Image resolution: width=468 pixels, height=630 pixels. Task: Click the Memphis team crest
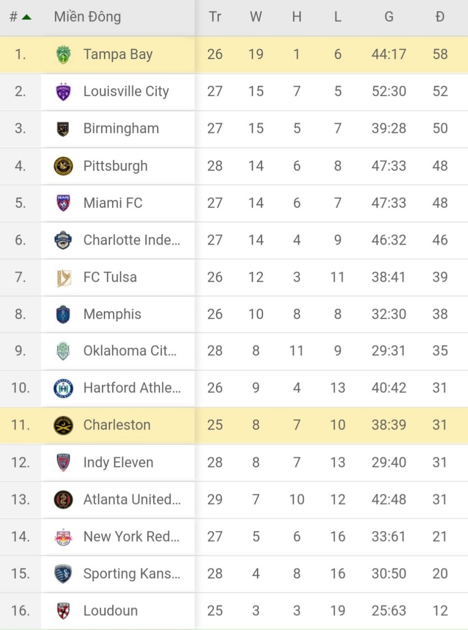click(63, 314)
